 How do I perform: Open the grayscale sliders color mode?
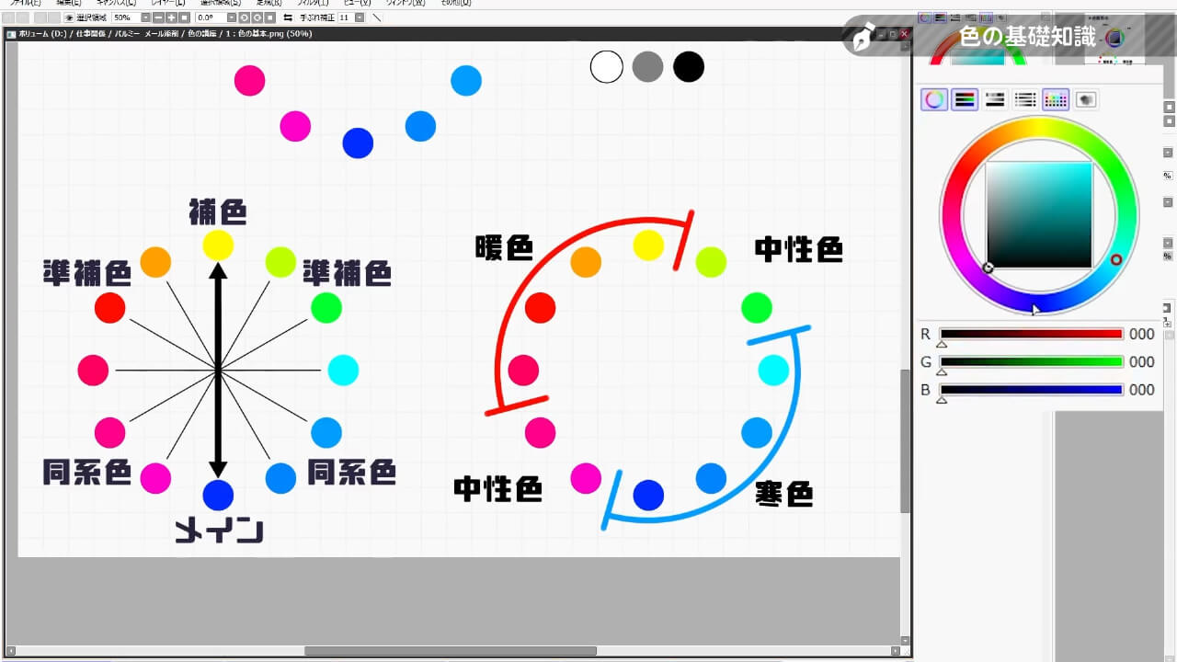pos(994,99)
